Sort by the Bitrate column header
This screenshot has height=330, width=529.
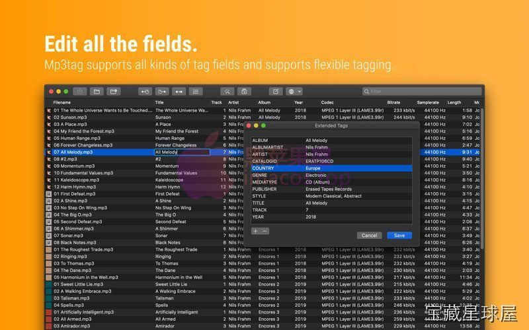tap(393, 102)
